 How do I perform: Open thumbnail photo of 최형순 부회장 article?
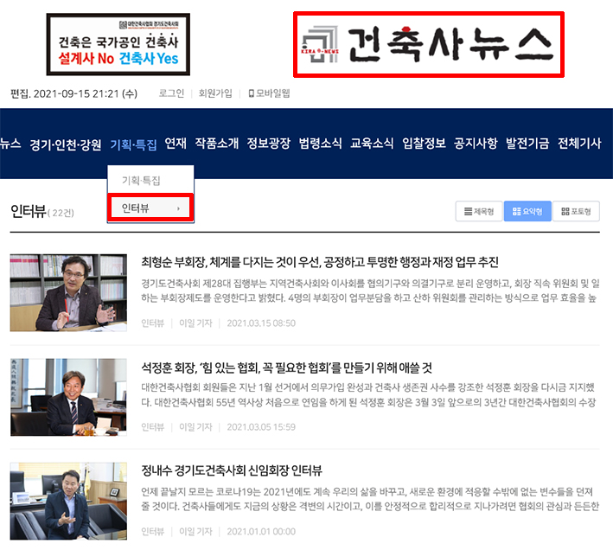[x=68, y=293]
